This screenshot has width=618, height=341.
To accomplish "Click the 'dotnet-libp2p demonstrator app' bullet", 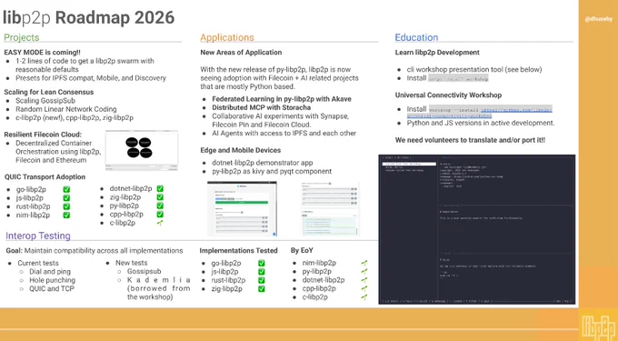I will click(x=263, y=163).
